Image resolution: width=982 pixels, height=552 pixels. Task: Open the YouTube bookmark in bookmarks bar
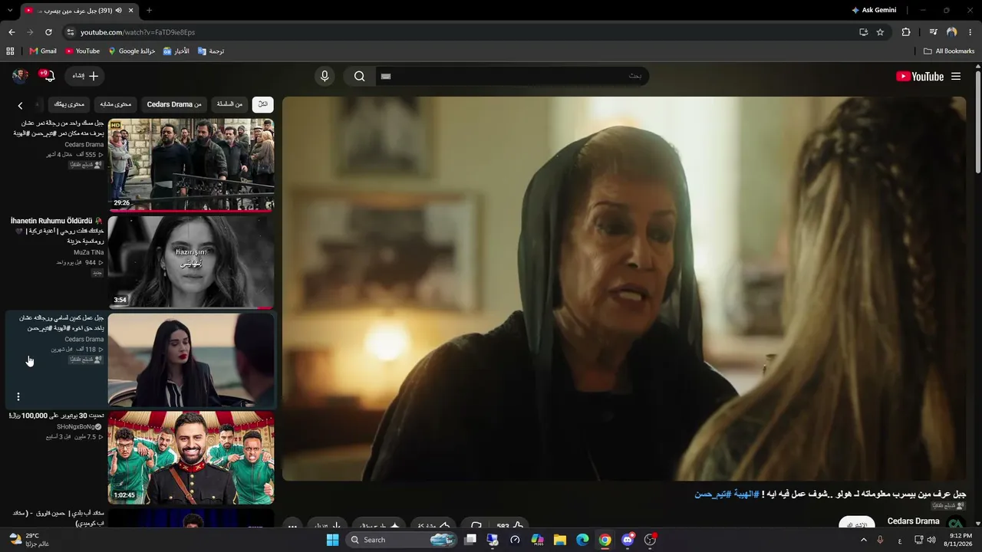82,51
